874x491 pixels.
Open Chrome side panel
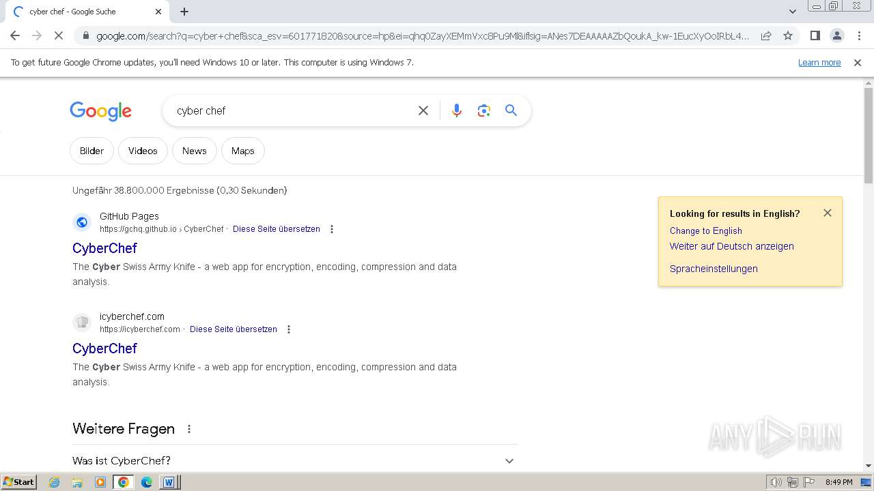(815, 35)
